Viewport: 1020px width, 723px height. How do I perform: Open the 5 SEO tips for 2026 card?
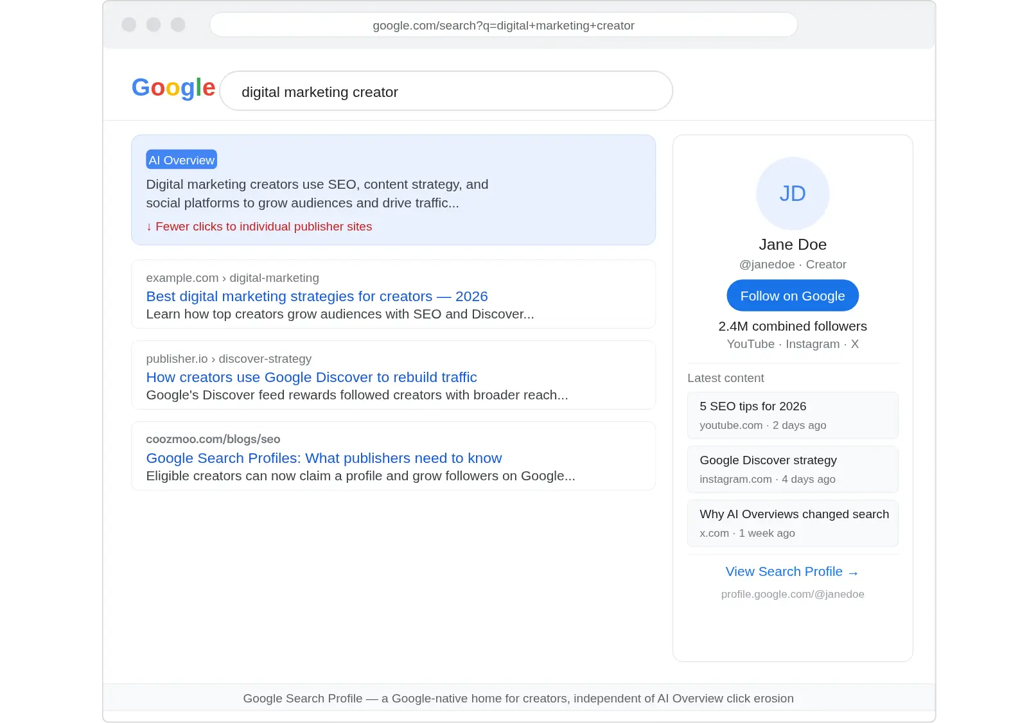tap(793, 415)
